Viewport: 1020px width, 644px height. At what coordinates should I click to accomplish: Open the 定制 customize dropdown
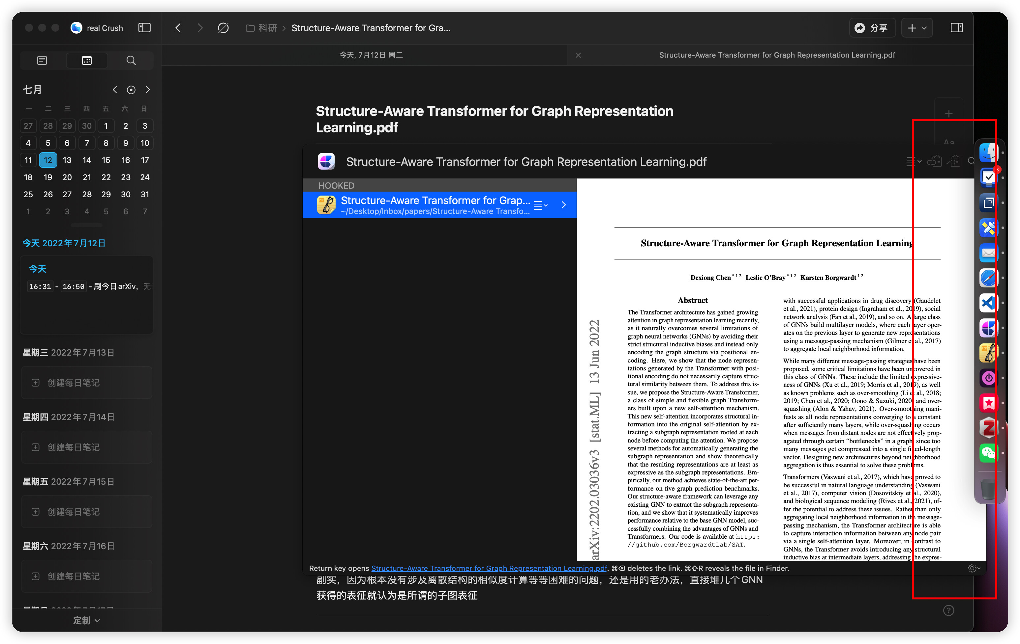coord(86,620)
